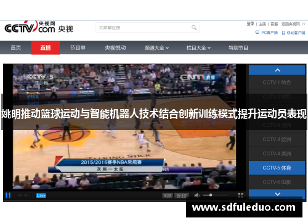Expand the 栏目大全 dropdown
This screenshot has height=223, width=308.
click(x=198, y=48)
